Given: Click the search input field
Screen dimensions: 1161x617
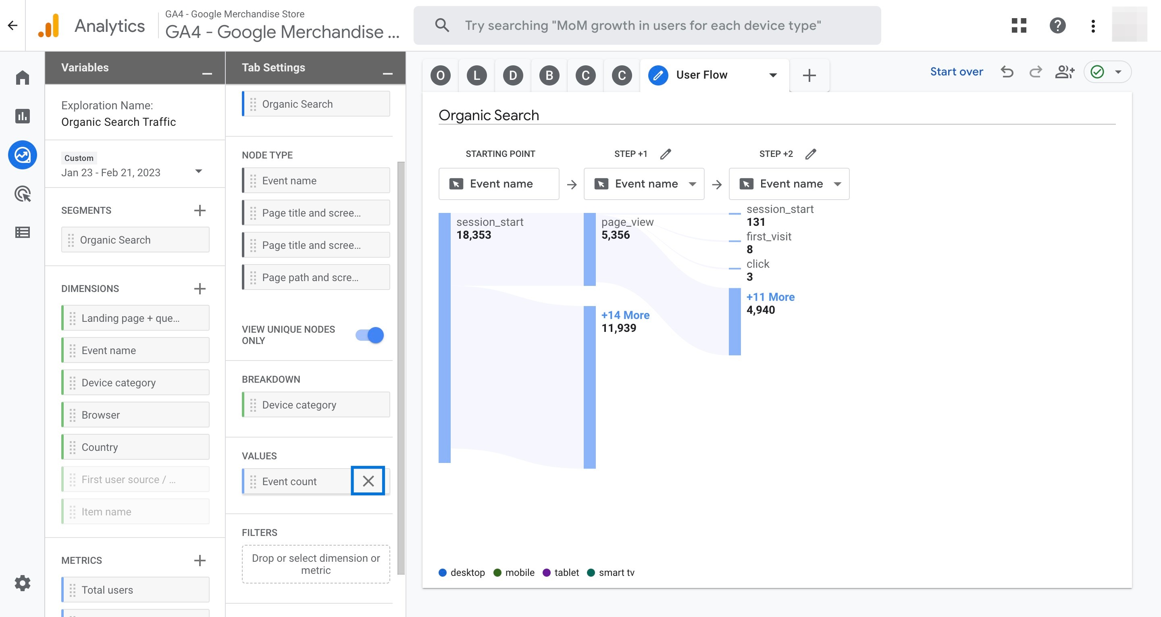Looking at the screenshot, I should [x=647, y=25].
